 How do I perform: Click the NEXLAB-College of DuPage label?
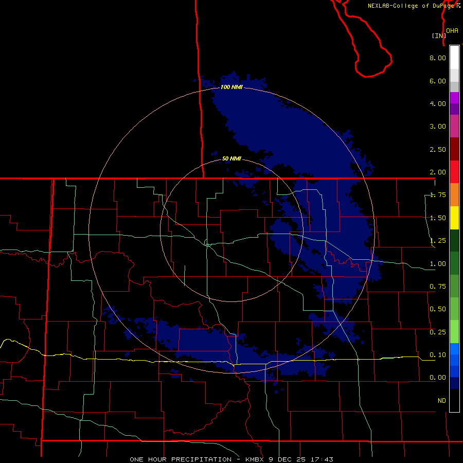tap(412, 6)
